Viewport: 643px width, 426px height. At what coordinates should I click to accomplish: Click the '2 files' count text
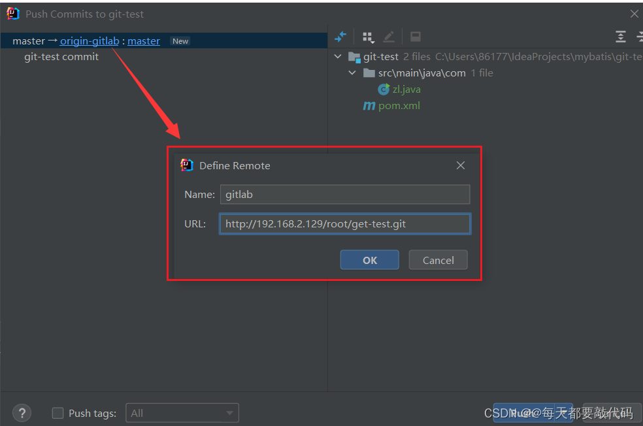(x=417, y=57)
